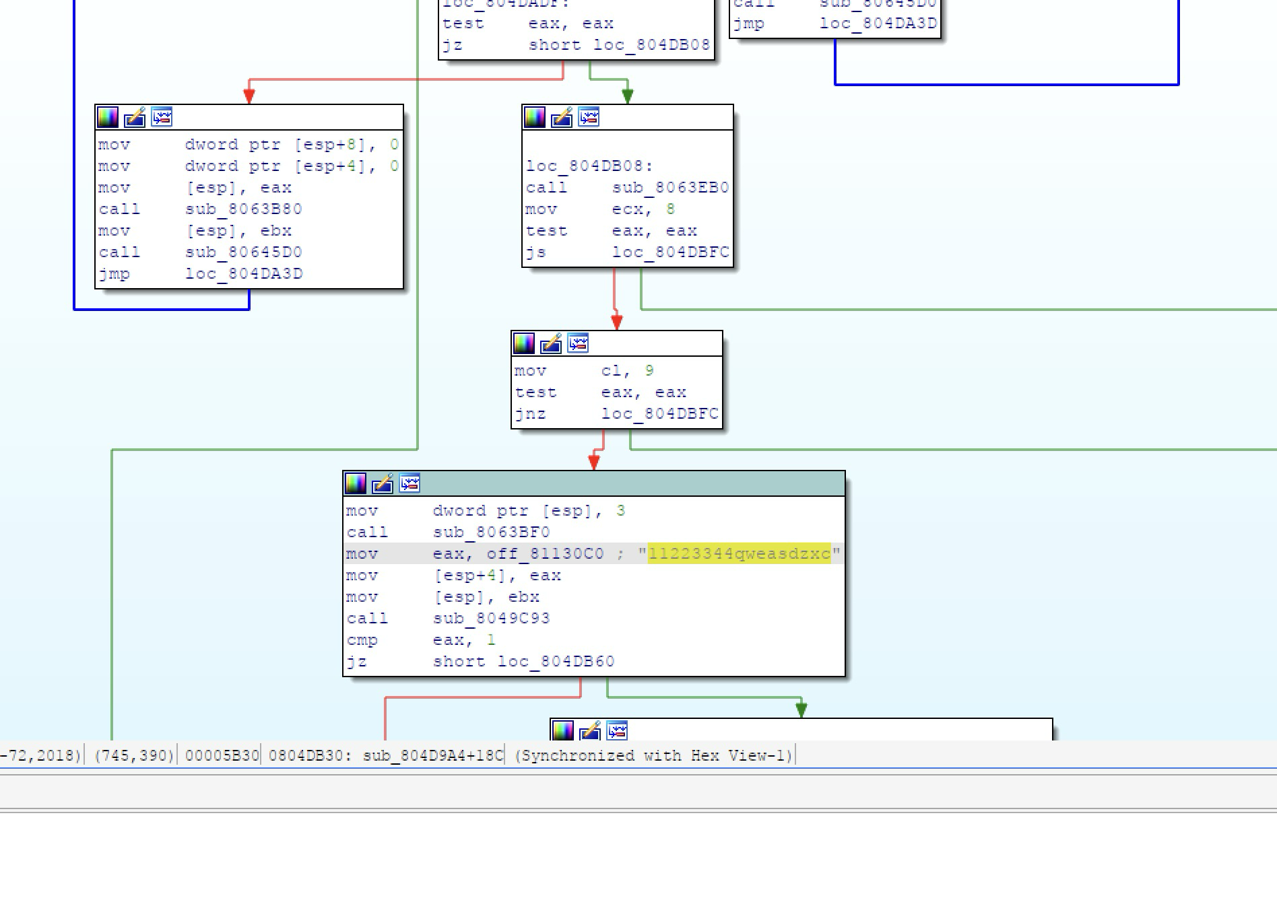
Task: Click loc_804DBFC in the js instruction
Action: pos(671,252)
